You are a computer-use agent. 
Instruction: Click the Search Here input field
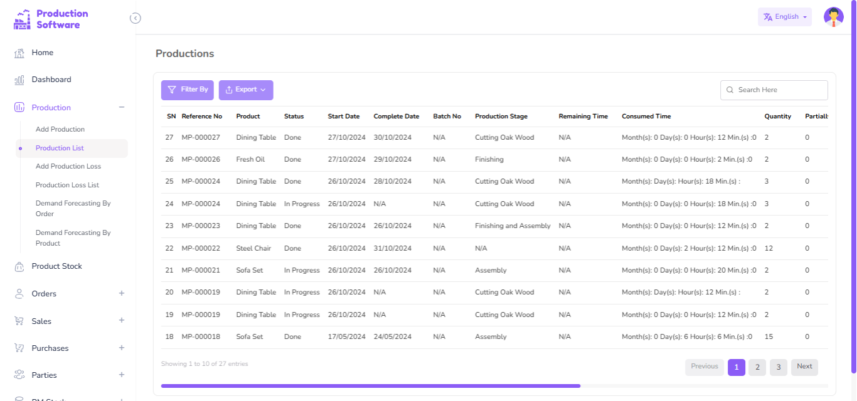click(x=778, y=90)
